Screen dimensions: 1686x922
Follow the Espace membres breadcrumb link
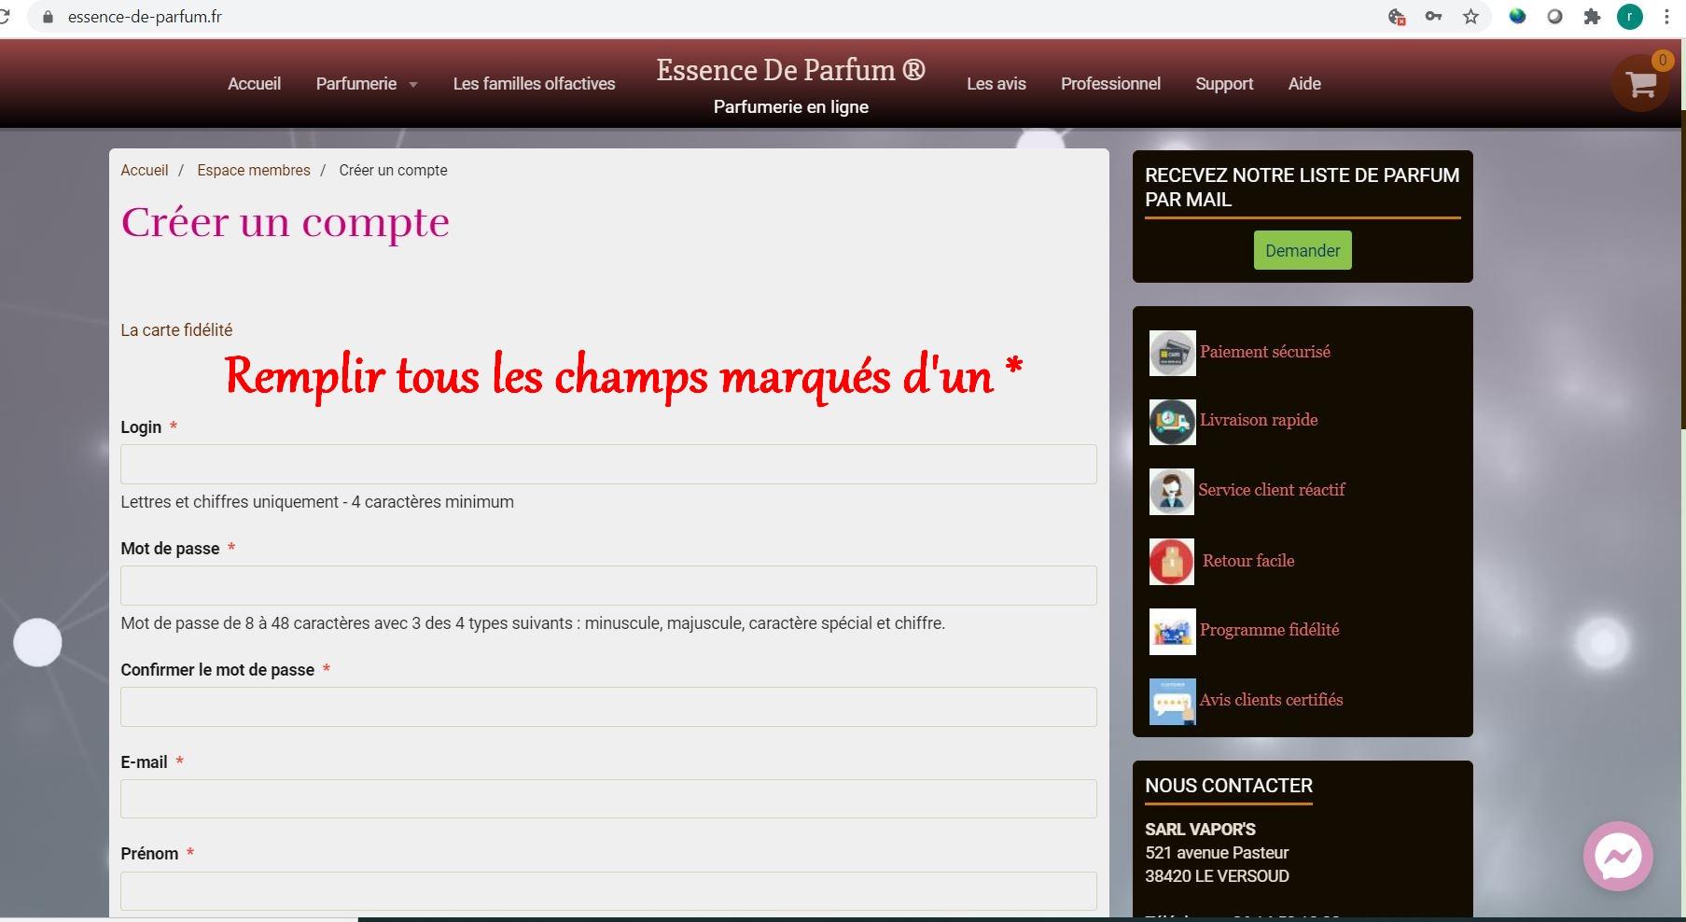click(x=254, y=170)
